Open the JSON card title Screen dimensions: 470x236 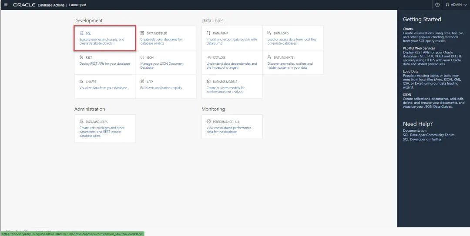[150, 57]
